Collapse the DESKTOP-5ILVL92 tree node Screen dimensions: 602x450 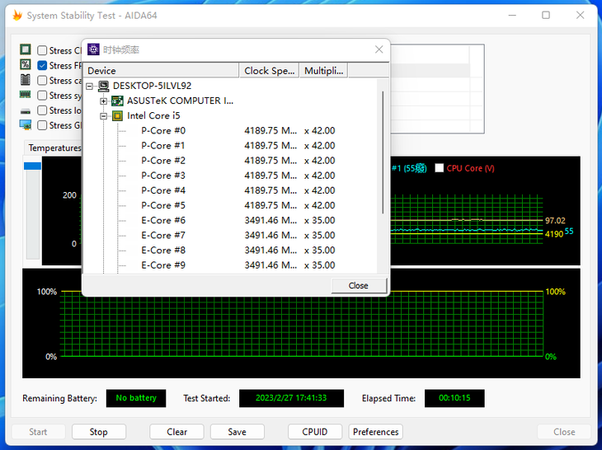(x=89, y=86)
